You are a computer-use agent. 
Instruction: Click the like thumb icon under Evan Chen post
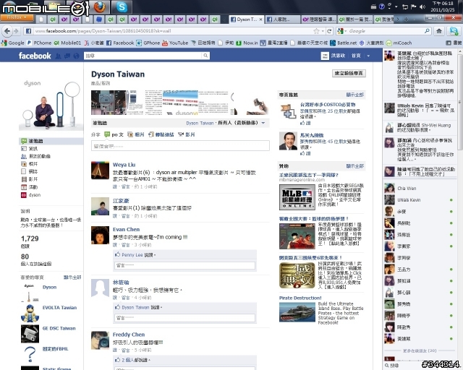[117, 254]
